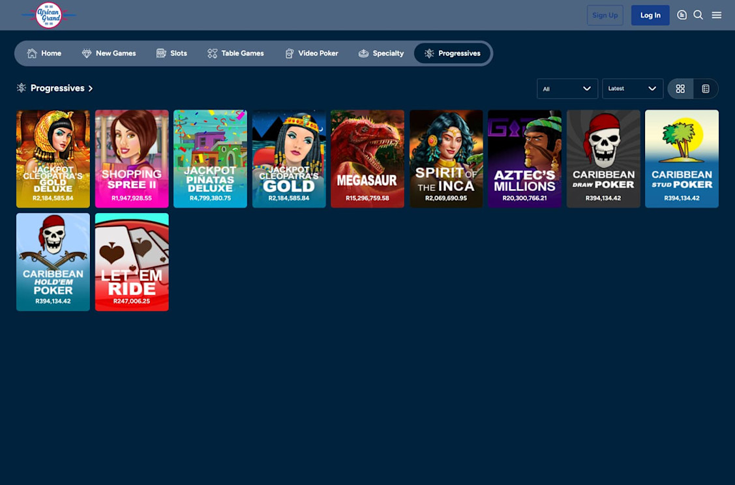
Task: Select the Slots tab
Action: point(172,53)
